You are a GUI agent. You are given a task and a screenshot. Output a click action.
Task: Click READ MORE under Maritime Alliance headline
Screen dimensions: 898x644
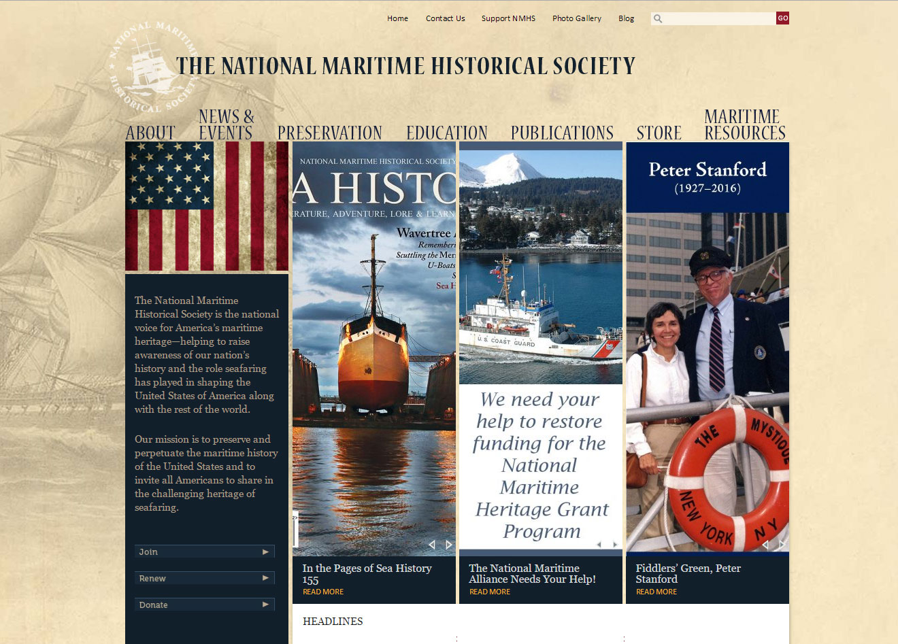coord(490,592)
